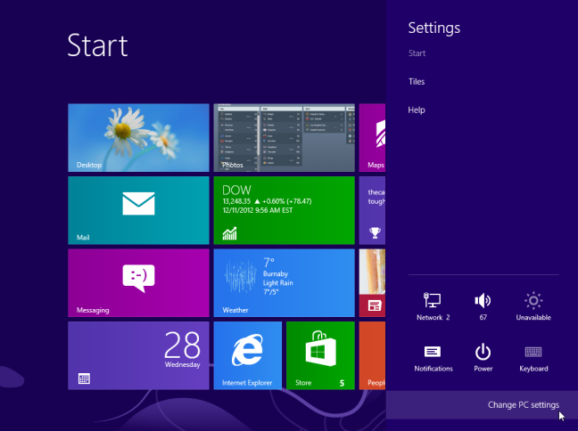Open the People tile
The width and height of the screenshot is (578, 431).
tap(372, 355)
